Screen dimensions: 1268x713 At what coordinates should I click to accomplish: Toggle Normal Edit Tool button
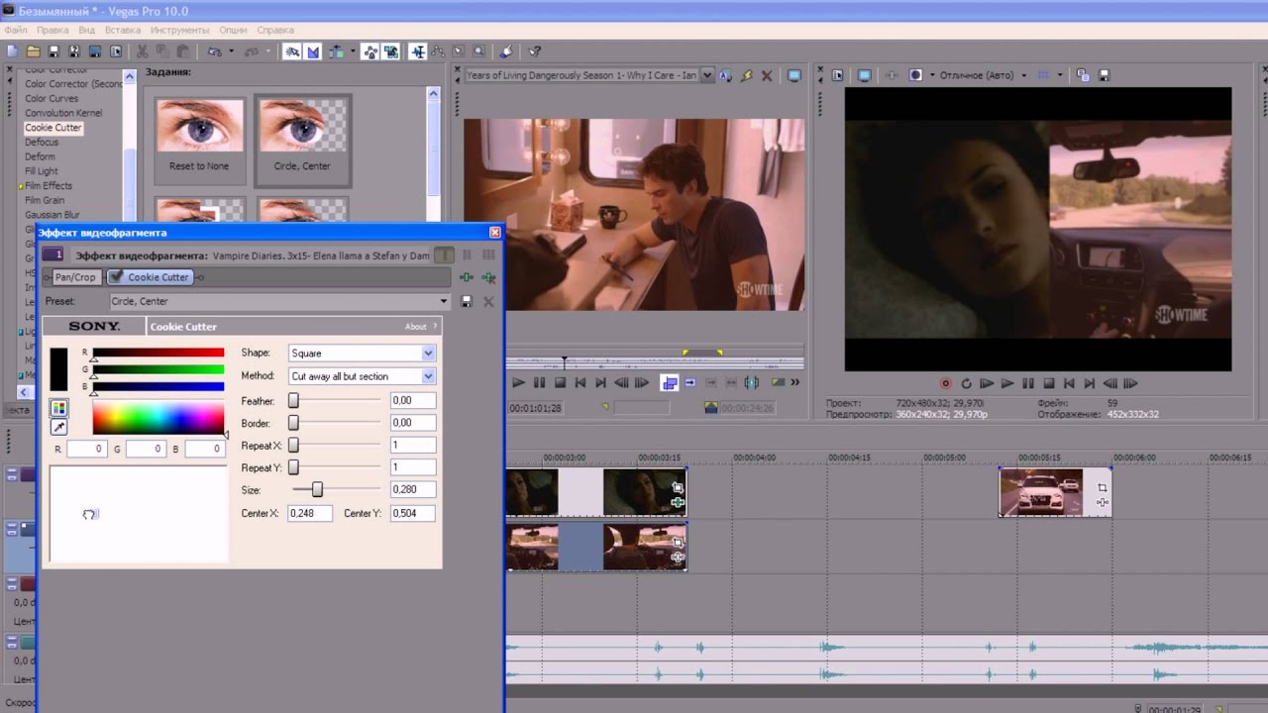(x=418, y=51)
